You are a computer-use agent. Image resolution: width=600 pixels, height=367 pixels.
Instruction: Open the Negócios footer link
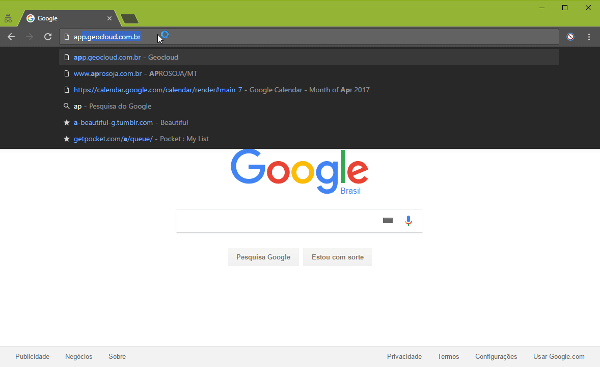(x=79, y=357)
